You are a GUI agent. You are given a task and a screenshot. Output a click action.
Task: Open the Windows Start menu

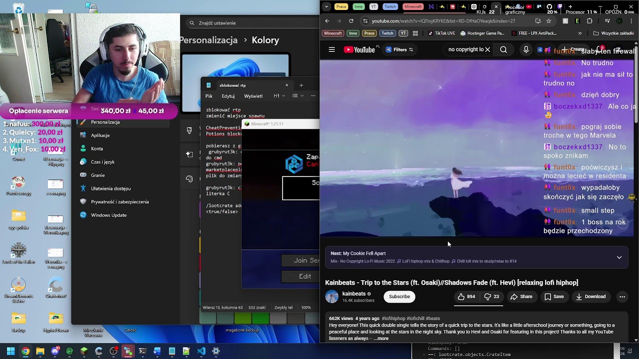(10, 351)
